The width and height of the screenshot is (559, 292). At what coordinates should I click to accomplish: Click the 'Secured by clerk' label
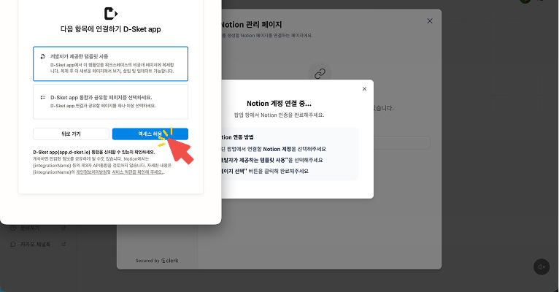[157, 261]
